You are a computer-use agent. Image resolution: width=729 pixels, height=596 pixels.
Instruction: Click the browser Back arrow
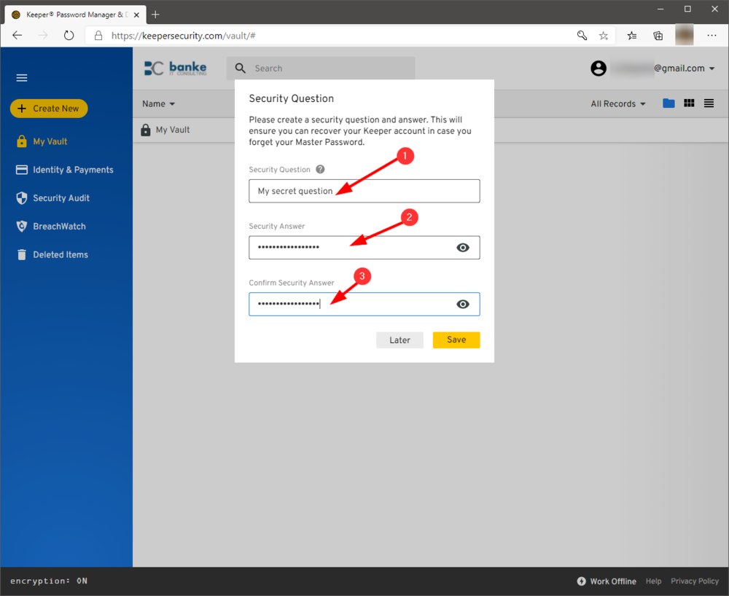[x=17, y=35]
